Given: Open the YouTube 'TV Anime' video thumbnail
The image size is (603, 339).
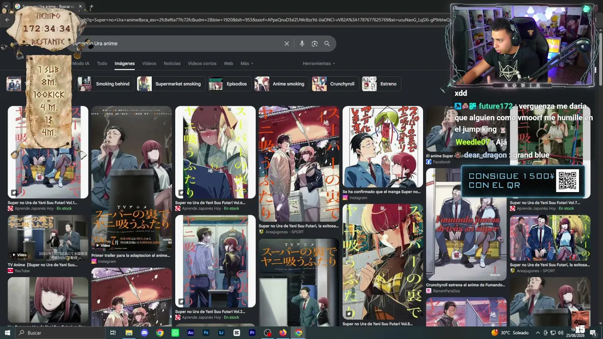Looking at the screenshot, I should pos(48,238).
